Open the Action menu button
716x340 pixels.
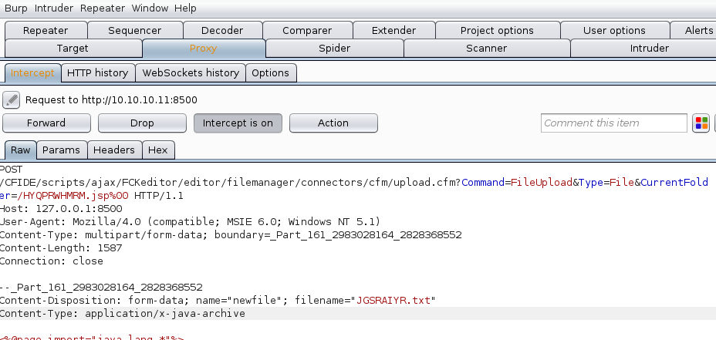[333, 123]
